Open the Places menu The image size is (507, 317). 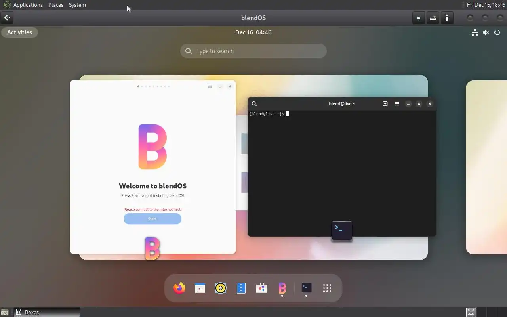point(56,5)
